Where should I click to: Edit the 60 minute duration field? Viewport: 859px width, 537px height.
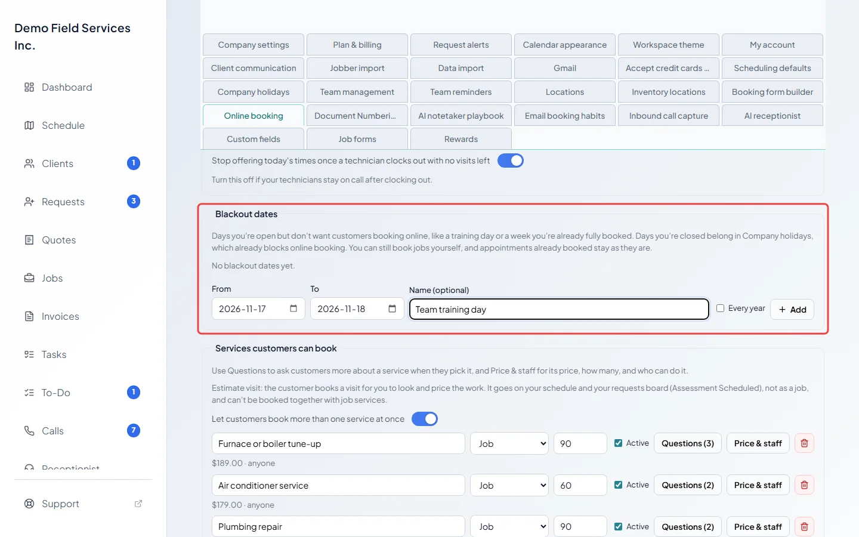[580, 485]
